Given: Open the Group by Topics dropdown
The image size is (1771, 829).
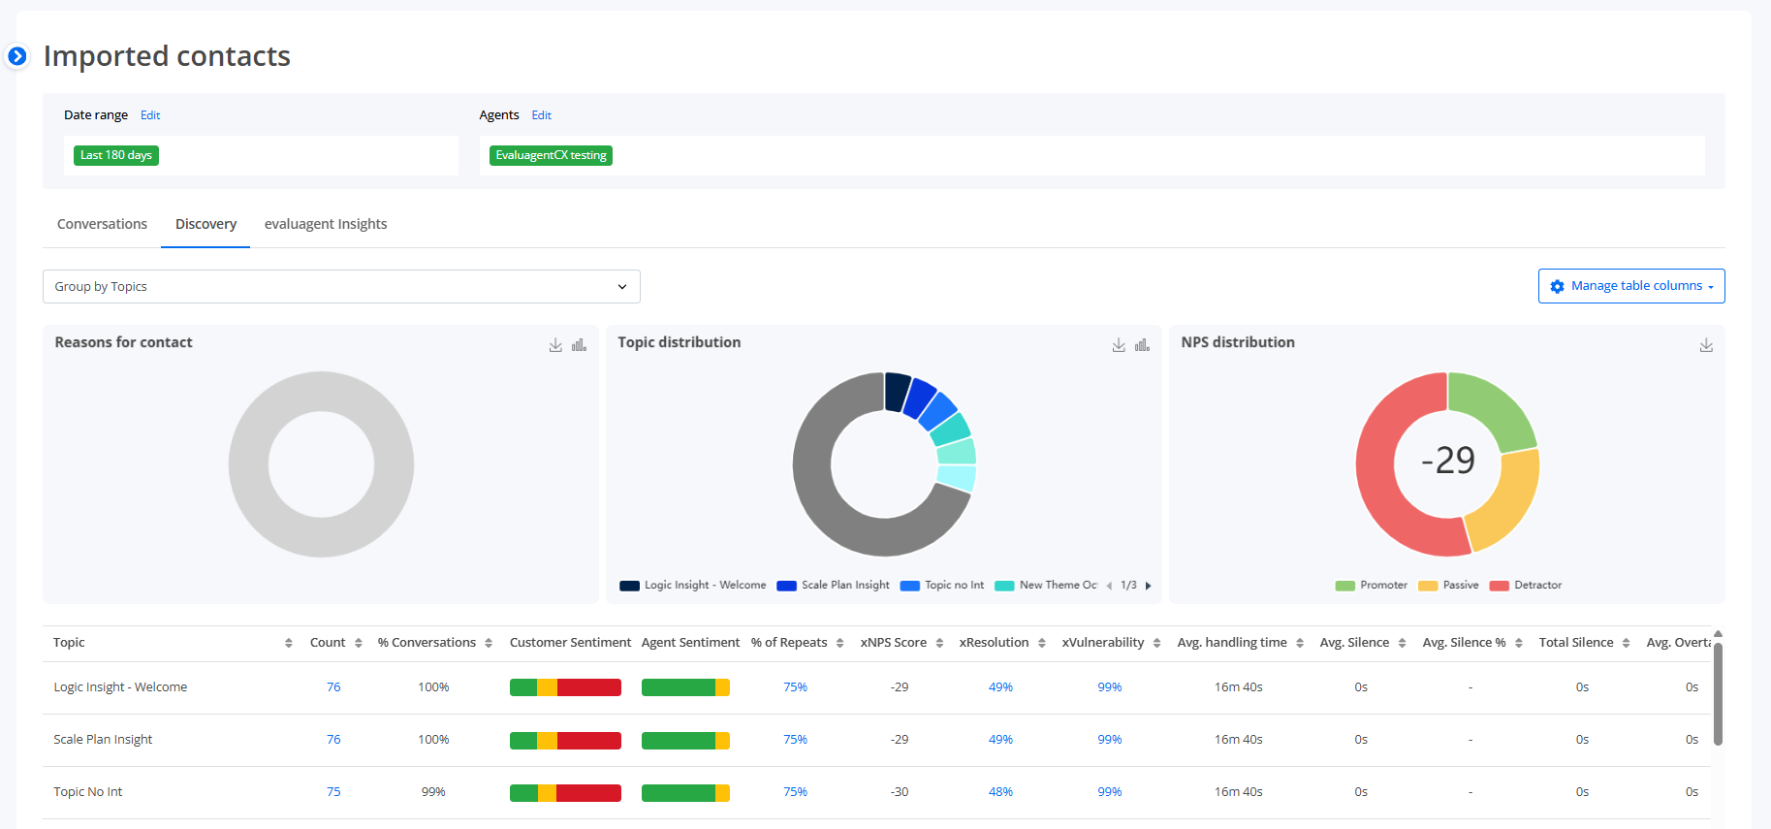Looking at the screenshot, I should (341, 287).
